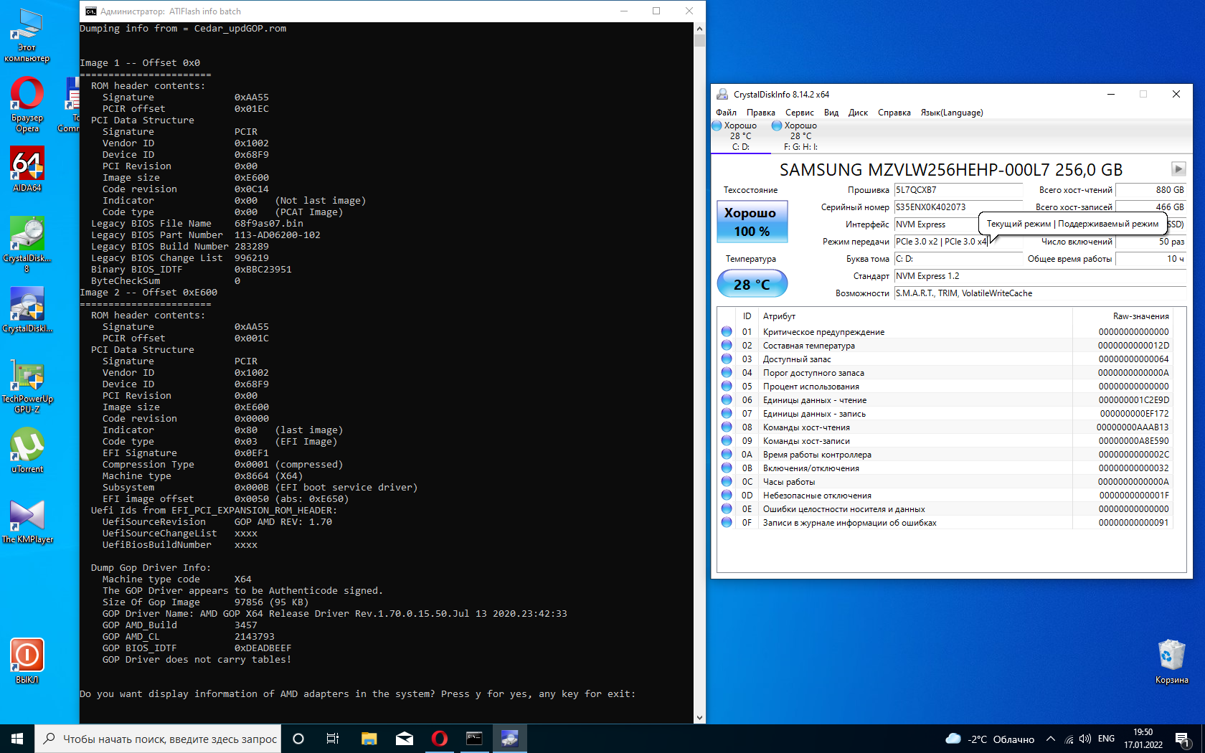This screenshot has width=1205, height=753.
Task: Open the Windows Start menu
Action: [x=17, y=739]
